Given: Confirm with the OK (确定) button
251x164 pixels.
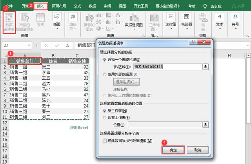Looking at the screenshot, I should click(173, 150).
